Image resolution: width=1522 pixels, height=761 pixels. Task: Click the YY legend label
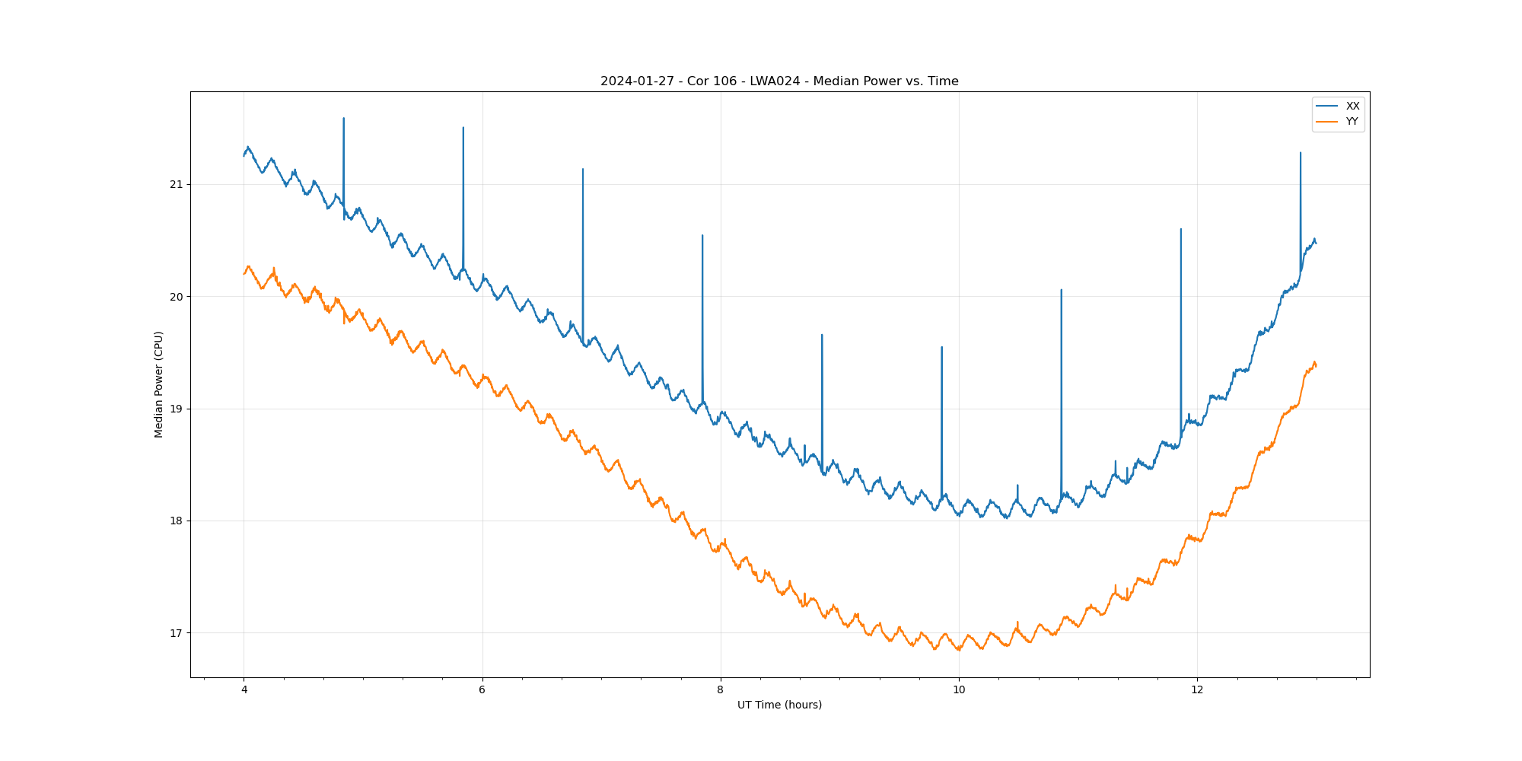[1352, 122]
